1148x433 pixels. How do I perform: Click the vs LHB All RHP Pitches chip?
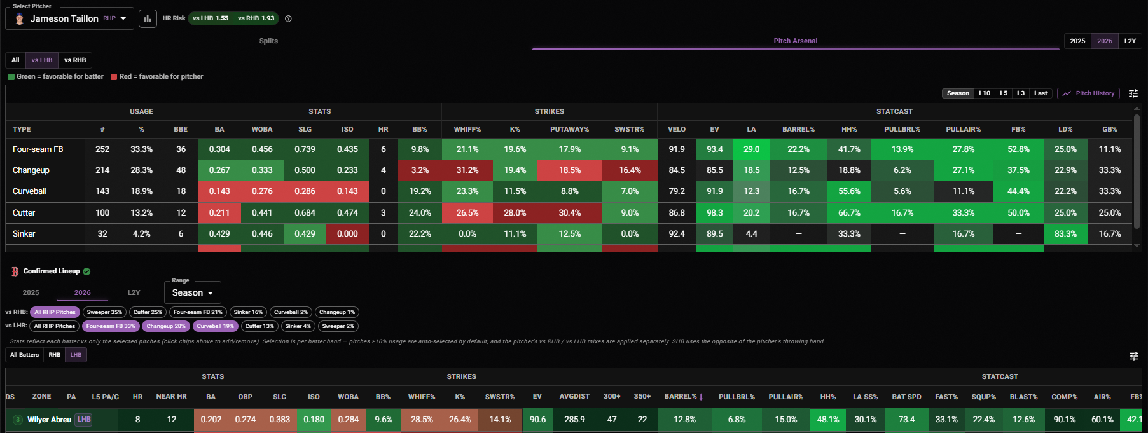[55, 326]
